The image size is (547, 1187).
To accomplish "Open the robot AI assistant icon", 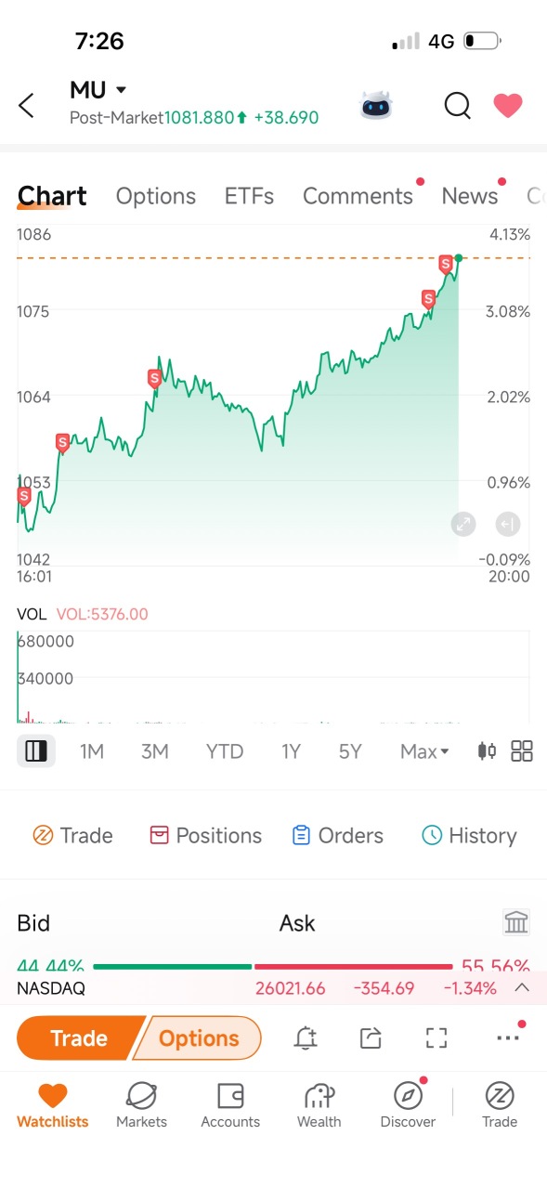I will point(376,106).
